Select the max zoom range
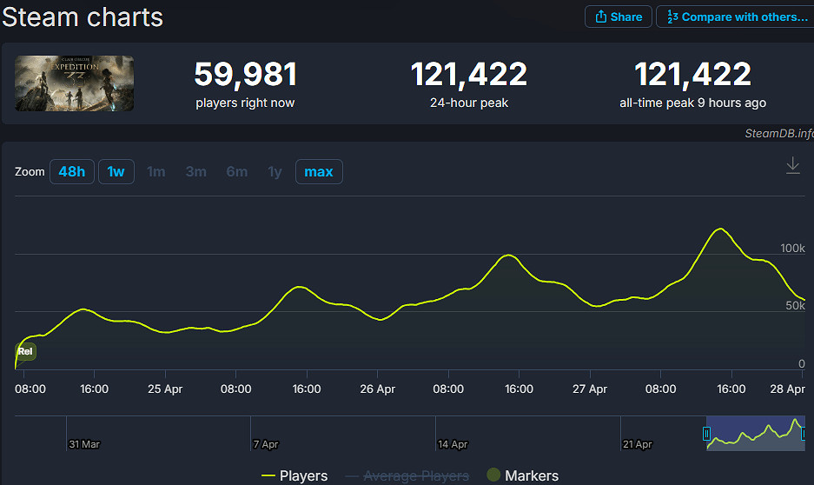 point(319,172)
